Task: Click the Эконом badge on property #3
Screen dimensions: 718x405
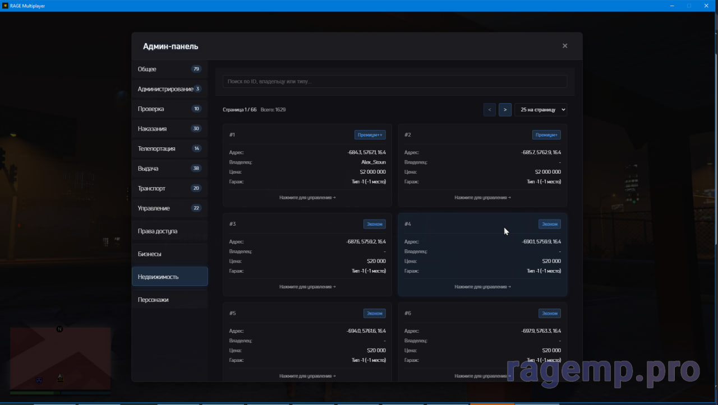Action: 374,224
